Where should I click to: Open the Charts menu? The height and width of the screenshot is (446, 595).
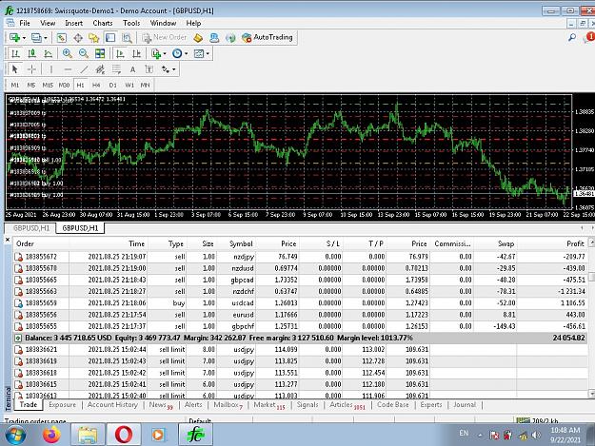coord(103,23)
